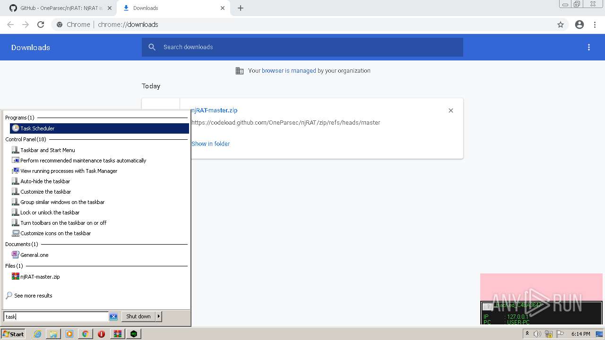This screenshot has width=605, height=340.
Task: Click the search magnifier icon in Downloads
Action: [152, 47]
